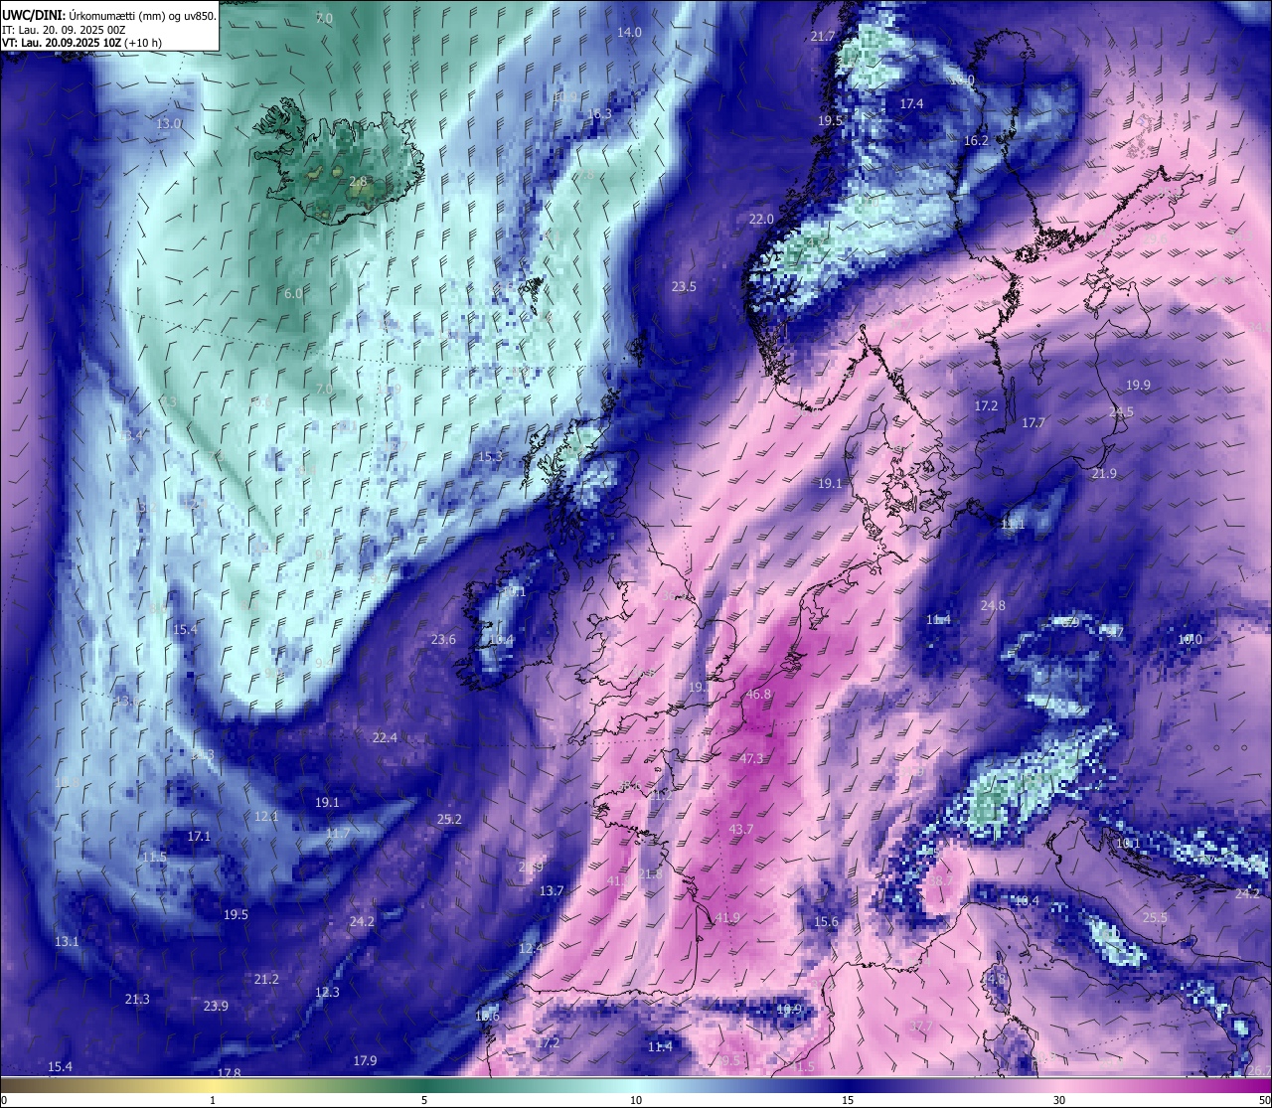Click the colour scale label 5
The height and width of the screenshot is (1108, 1272).
[424, 1100]
